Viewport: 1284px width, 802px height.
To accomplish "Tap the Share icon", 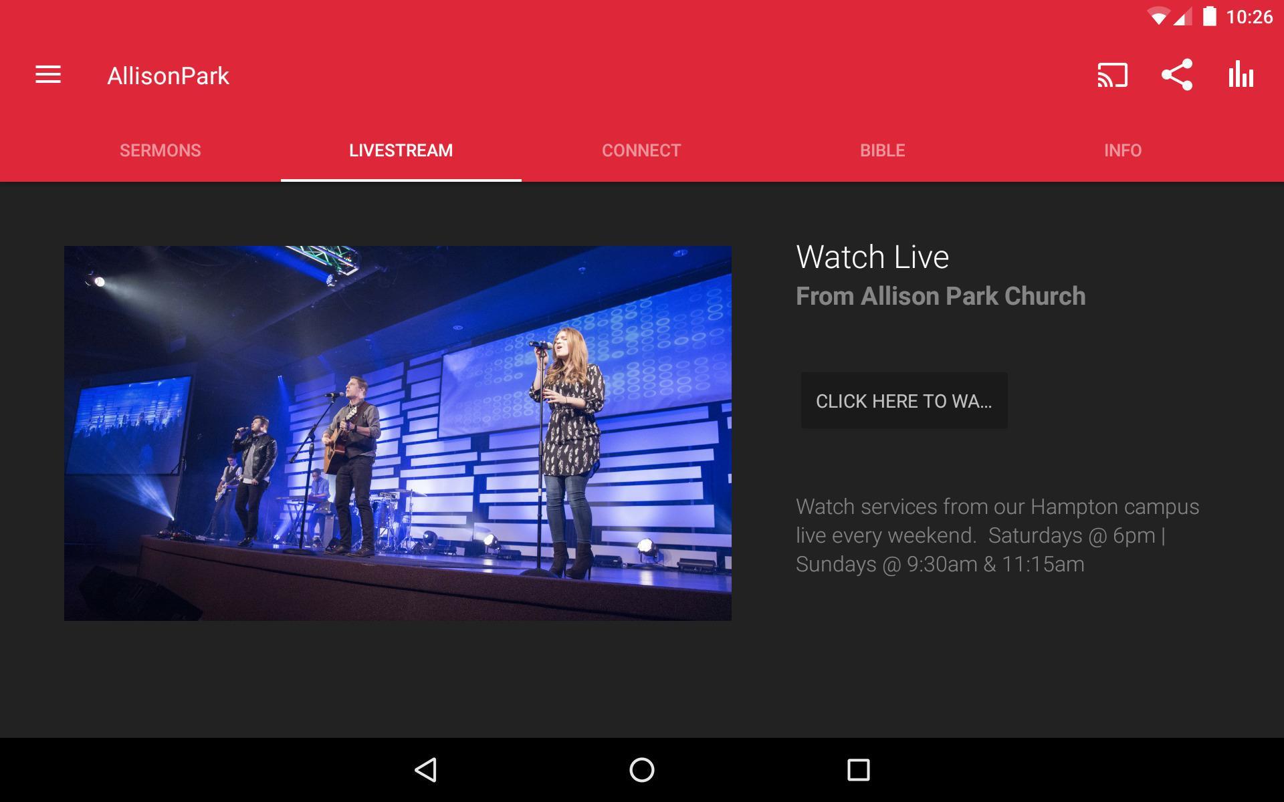I will [1177, 74].
